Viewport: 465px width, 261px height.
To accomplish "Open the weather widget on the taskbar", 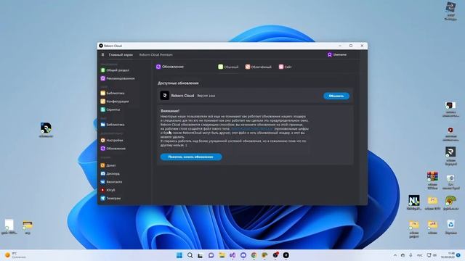I will (16, 255).
